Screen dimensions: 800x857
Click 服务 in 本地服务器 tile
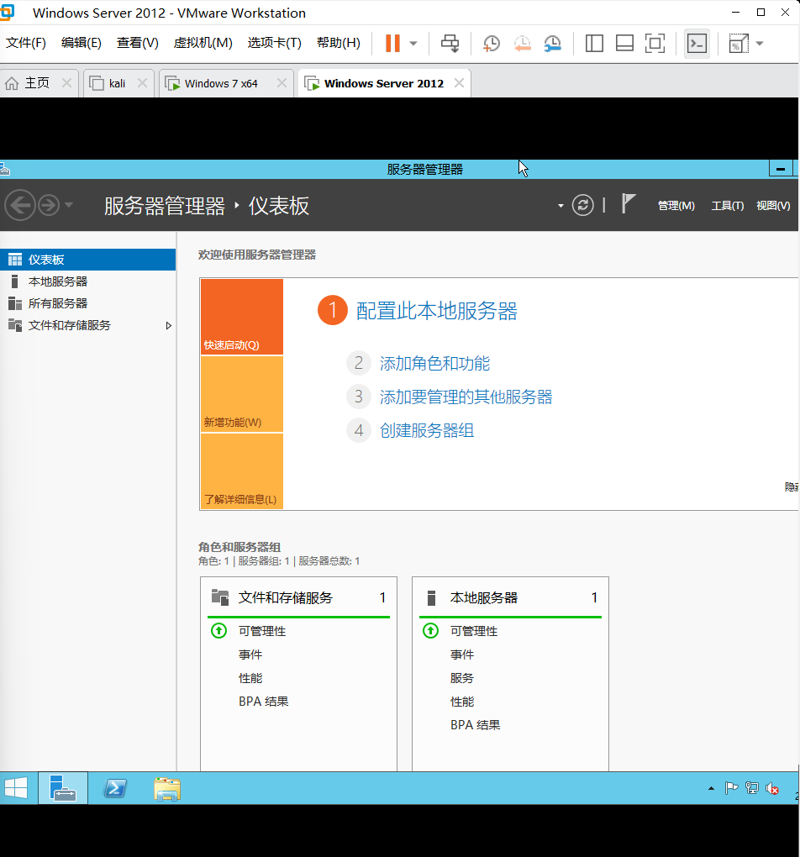461,678
